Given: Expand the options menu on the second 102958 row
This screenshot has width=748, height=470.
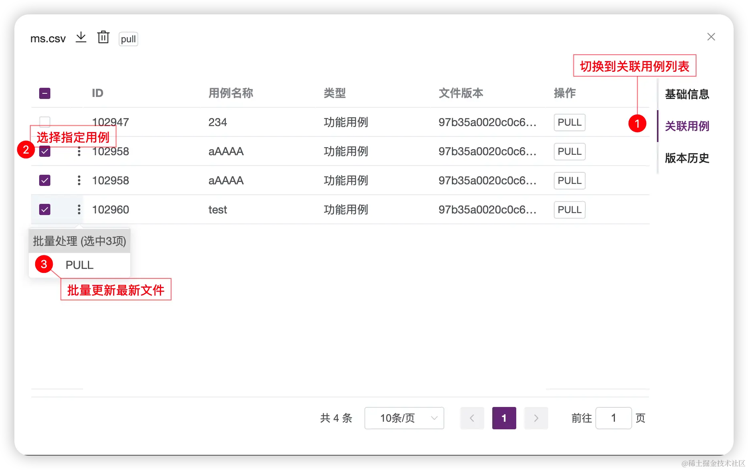Looking at the screenshot, I should tap(79, 180).
